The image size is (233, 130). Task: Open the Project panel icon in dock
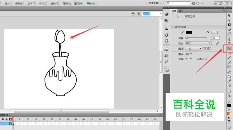click(166, 70)
